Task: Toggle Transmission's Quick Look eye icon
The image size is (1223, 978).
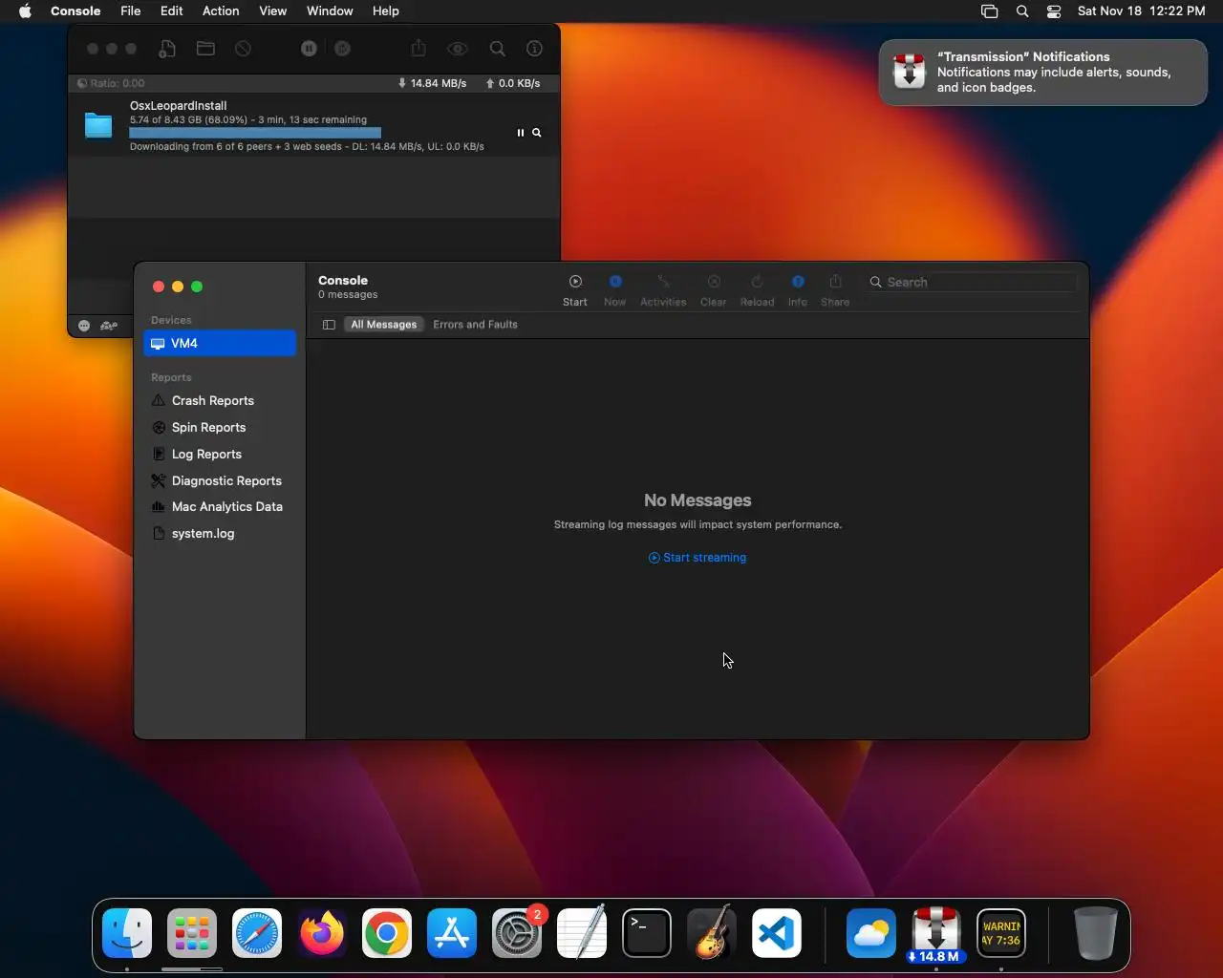Action: pyautogui.click(x=458, y=49)
